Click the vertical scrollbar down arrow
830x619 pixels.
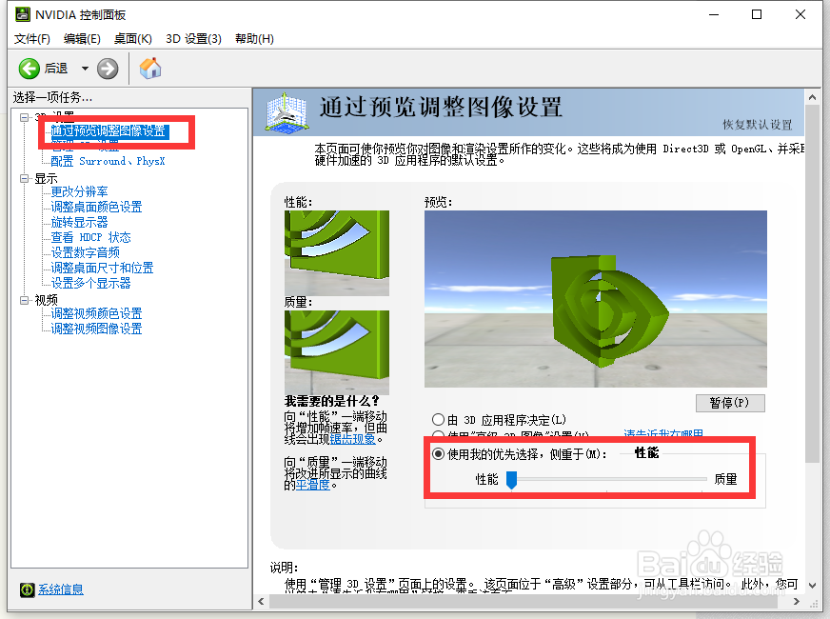coord(812,585)
